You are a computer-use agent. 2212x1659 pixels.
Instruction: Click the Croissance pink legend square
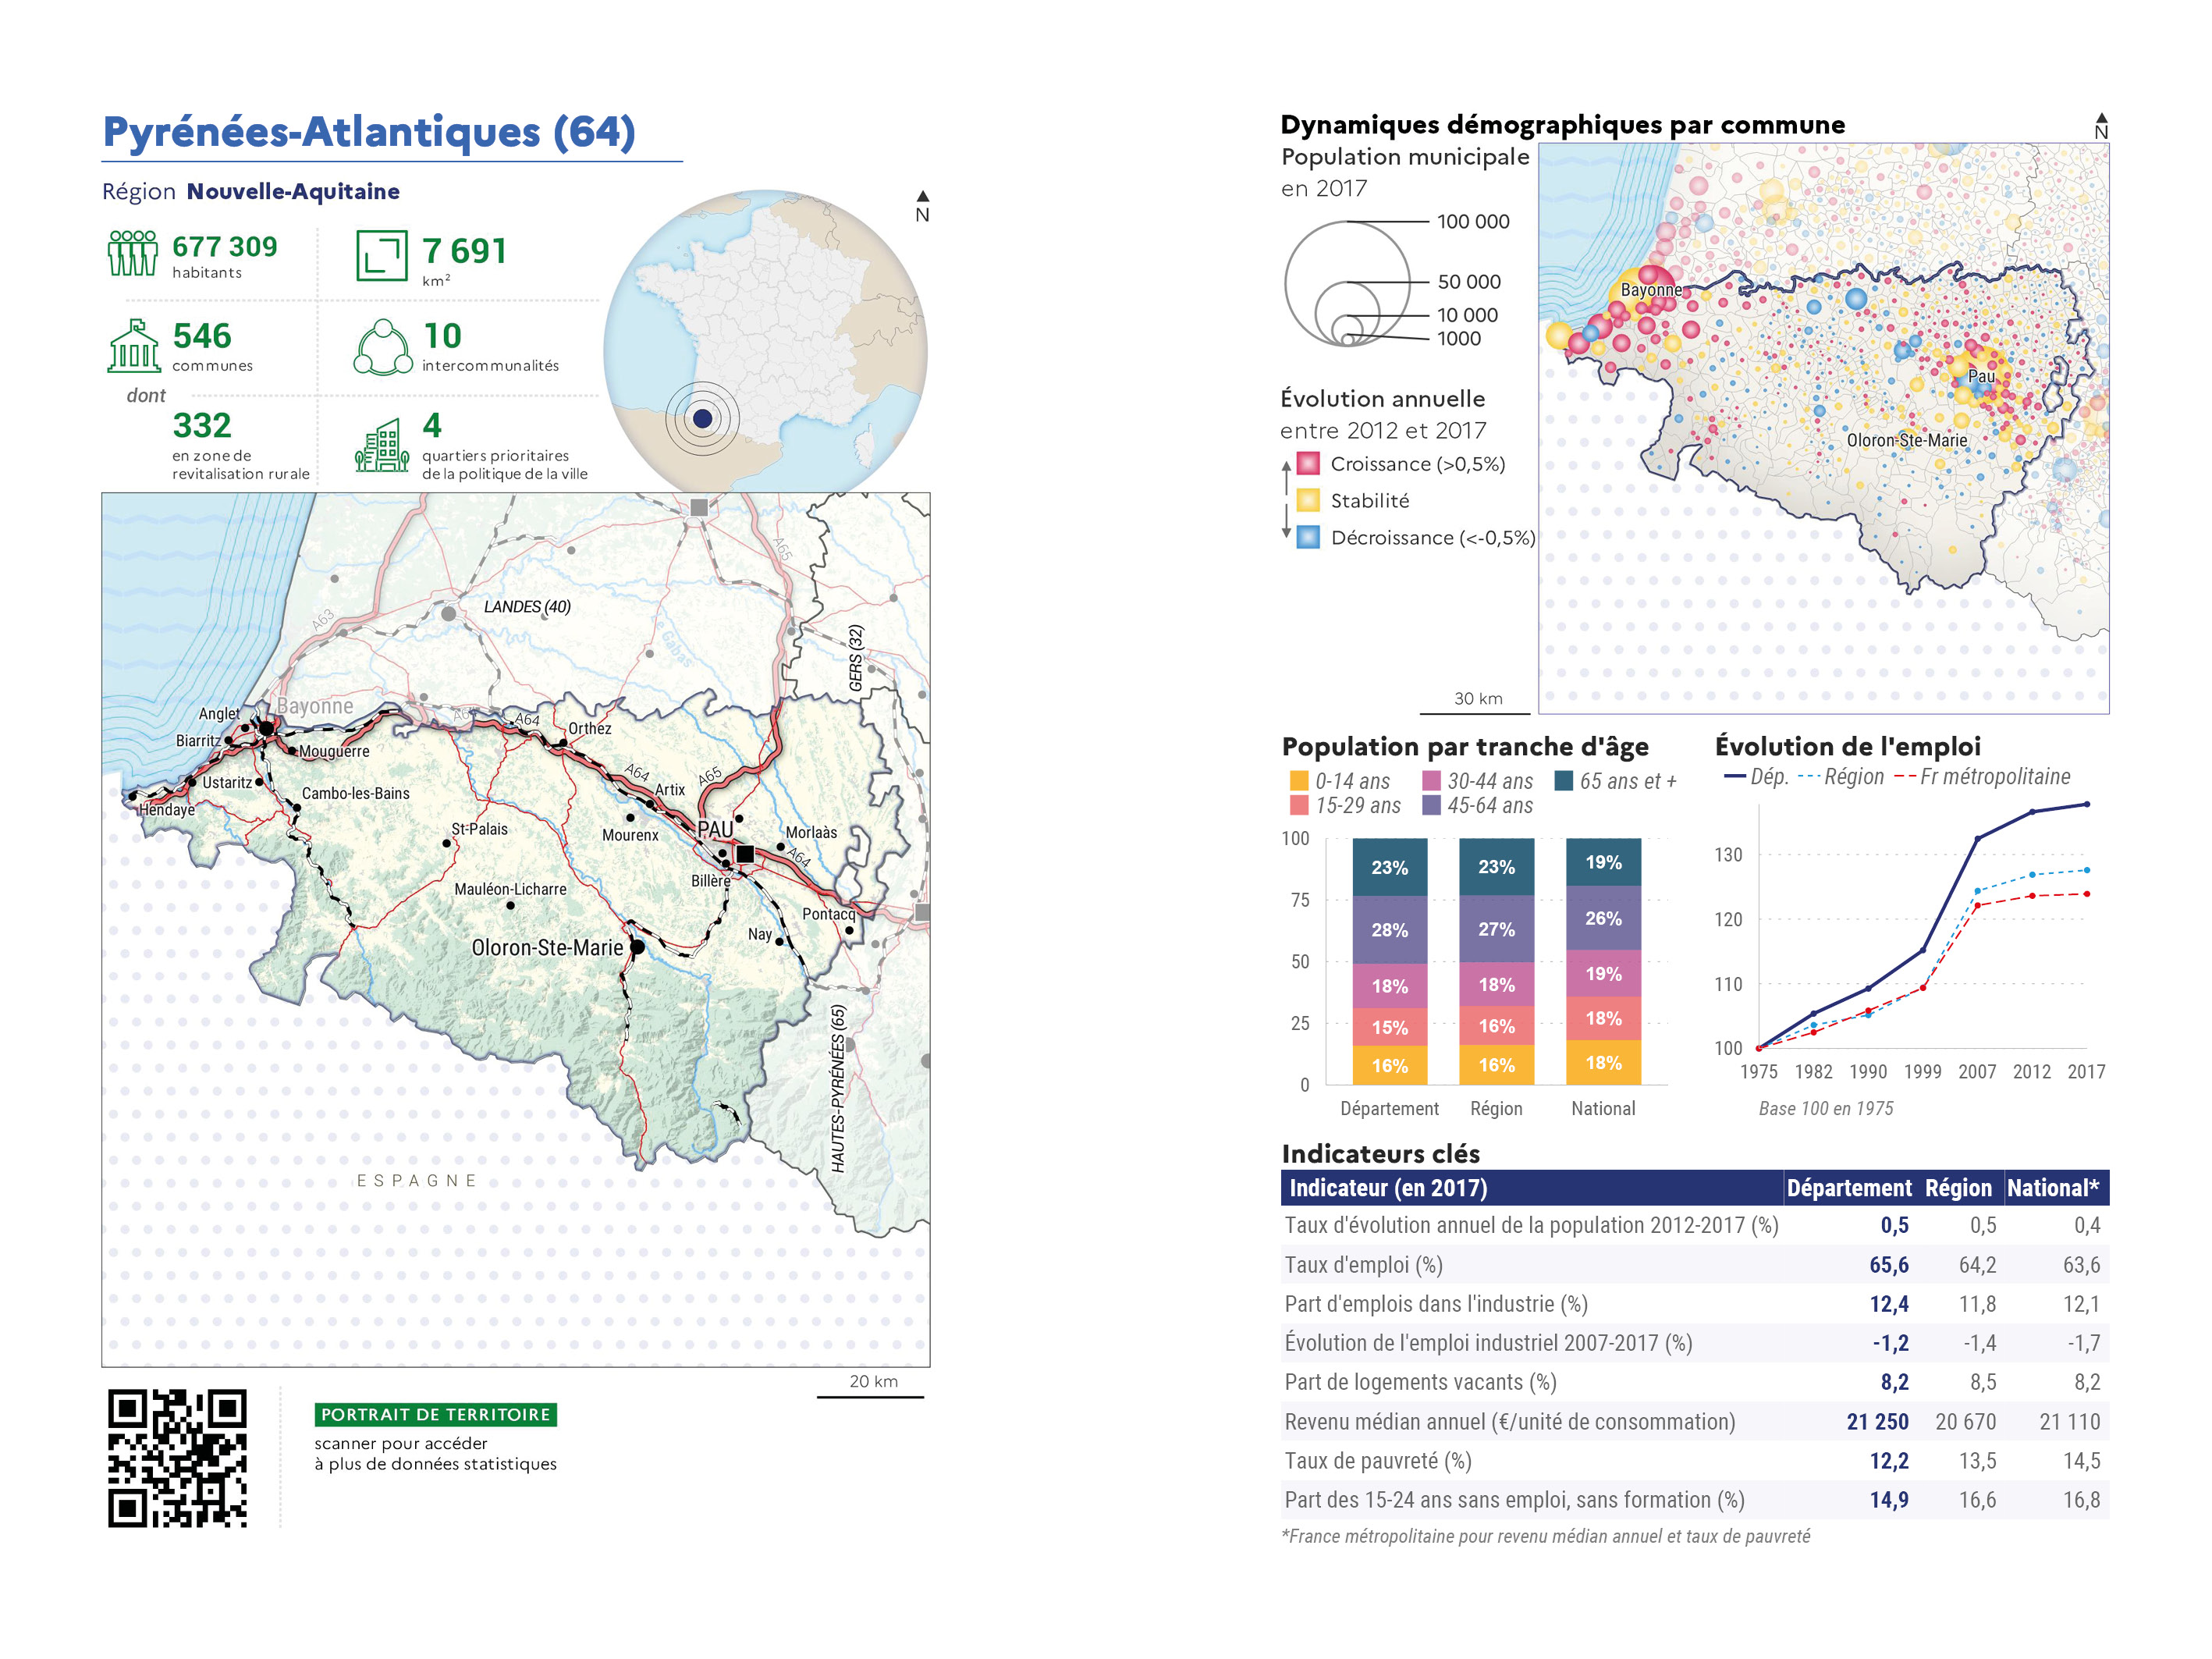(x=1308, y=464)
